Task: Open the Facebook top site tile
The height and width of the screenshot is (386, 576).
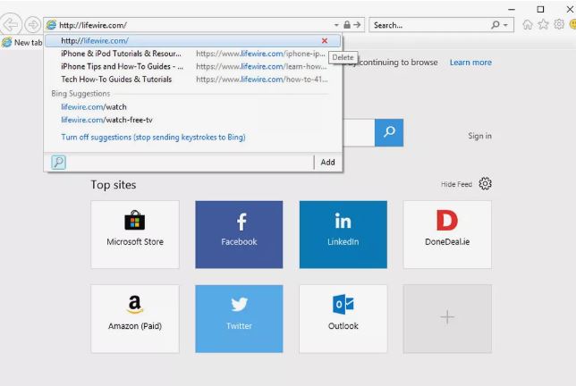Action: click(x=239, y=234)
